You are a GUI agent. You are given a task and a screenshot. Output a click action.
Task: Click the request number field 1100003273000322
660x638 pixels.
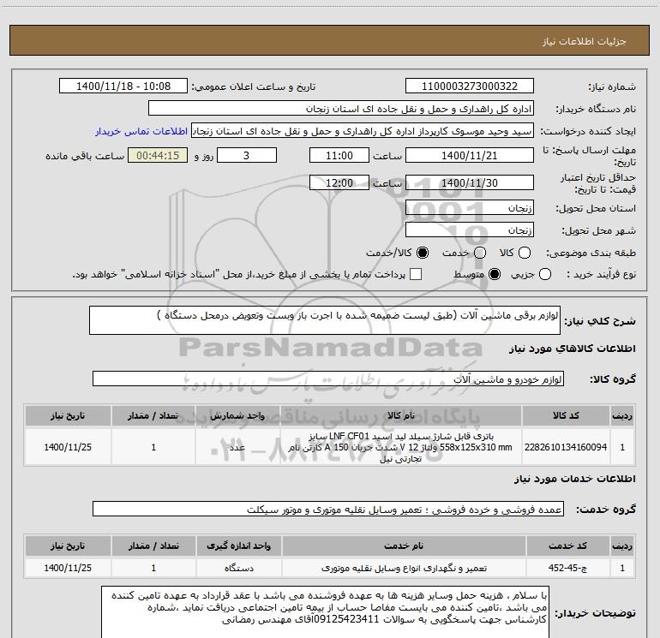click(x=470, y=86)
